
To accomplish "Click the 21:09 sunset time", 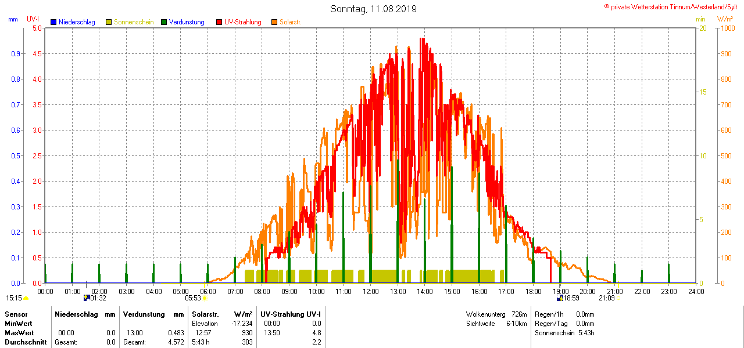I will pos(607,298).
